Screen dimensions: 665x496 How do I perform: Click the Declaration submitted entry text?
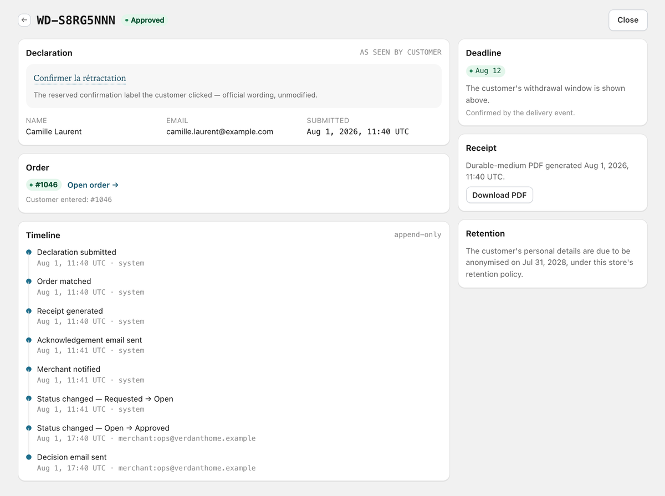pyautogui.click(x=76, y=252)
